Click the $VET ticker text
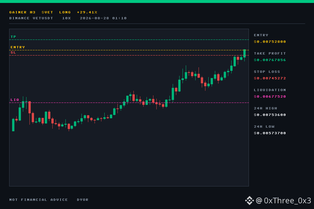The image size is (314, 209). [x=47, y=12]
